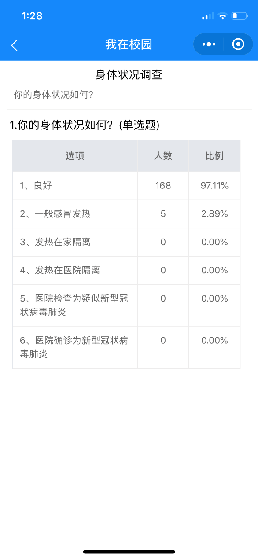The height and width of the screenshot is (559, 258).
Task: Tap the status bar clock 1:28
Action: 32,16
